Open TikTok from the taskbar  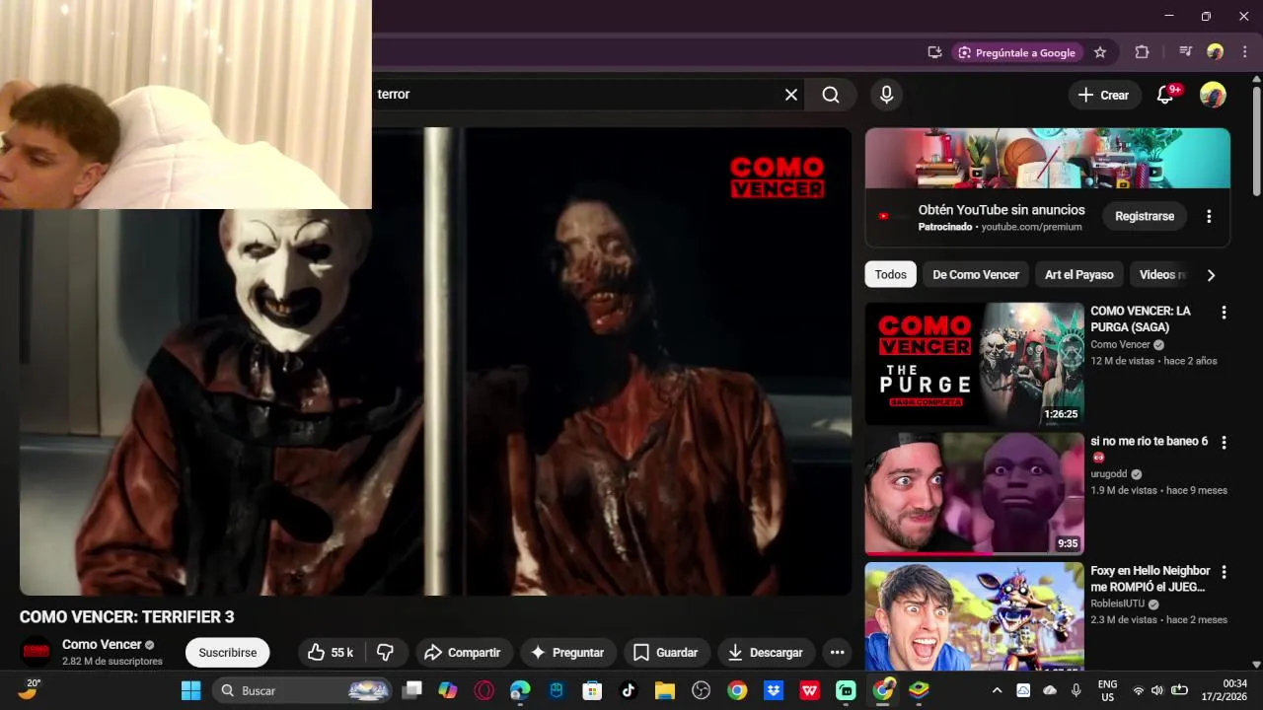(x=629, y=690)
